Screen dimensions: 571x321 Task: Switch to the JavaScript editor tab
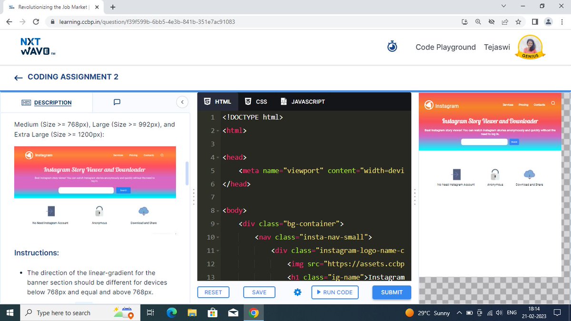click(303, 102)
